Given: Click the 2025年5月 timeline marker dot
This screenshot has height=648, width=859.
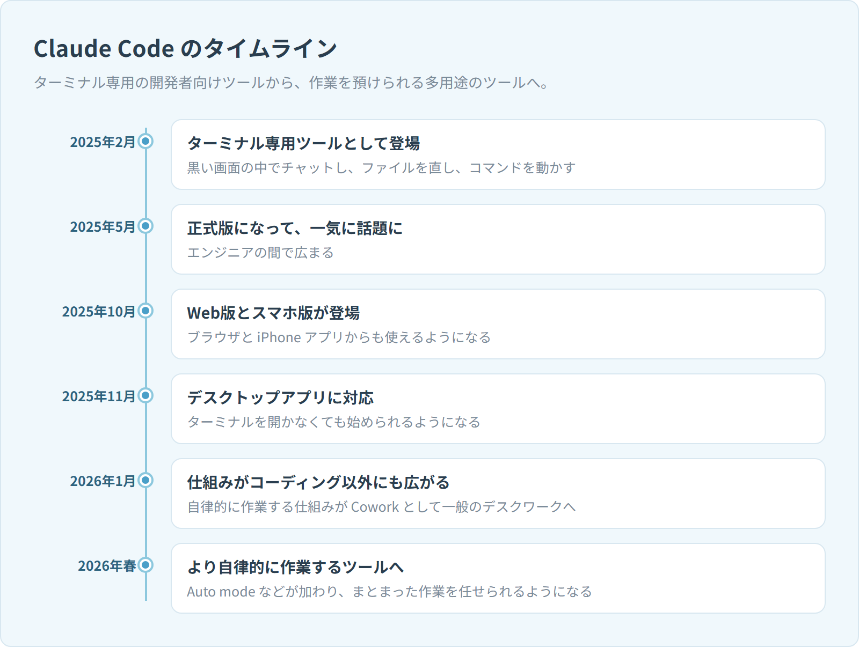Looking at the screenshot, I should click(x=145, y=226).
